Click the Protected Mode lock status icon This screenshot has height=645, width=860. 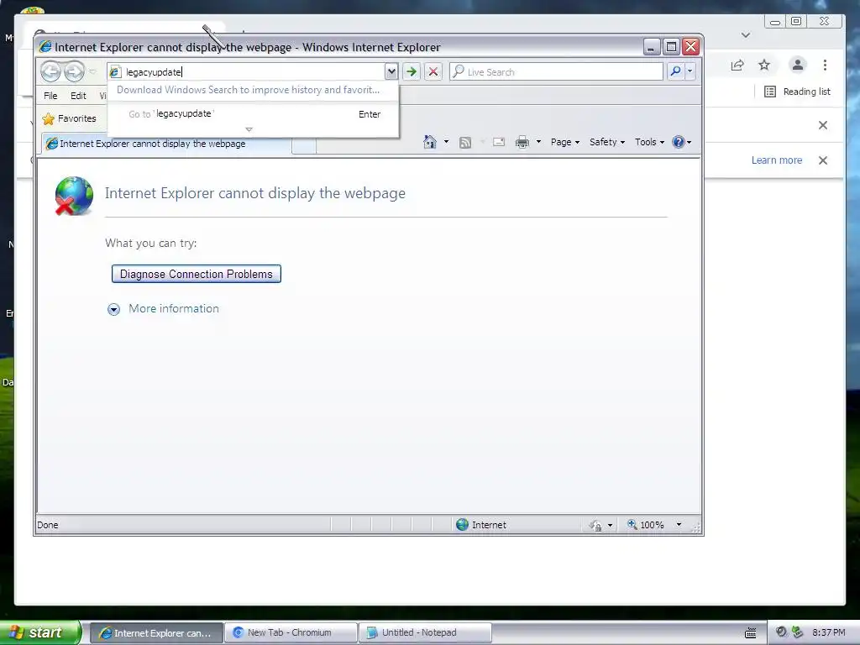pos(595,526)
